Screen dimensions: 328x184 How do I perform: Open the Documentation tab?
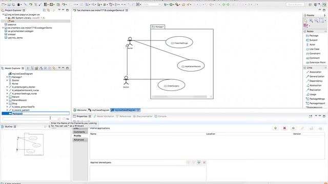tap(142, 117)
